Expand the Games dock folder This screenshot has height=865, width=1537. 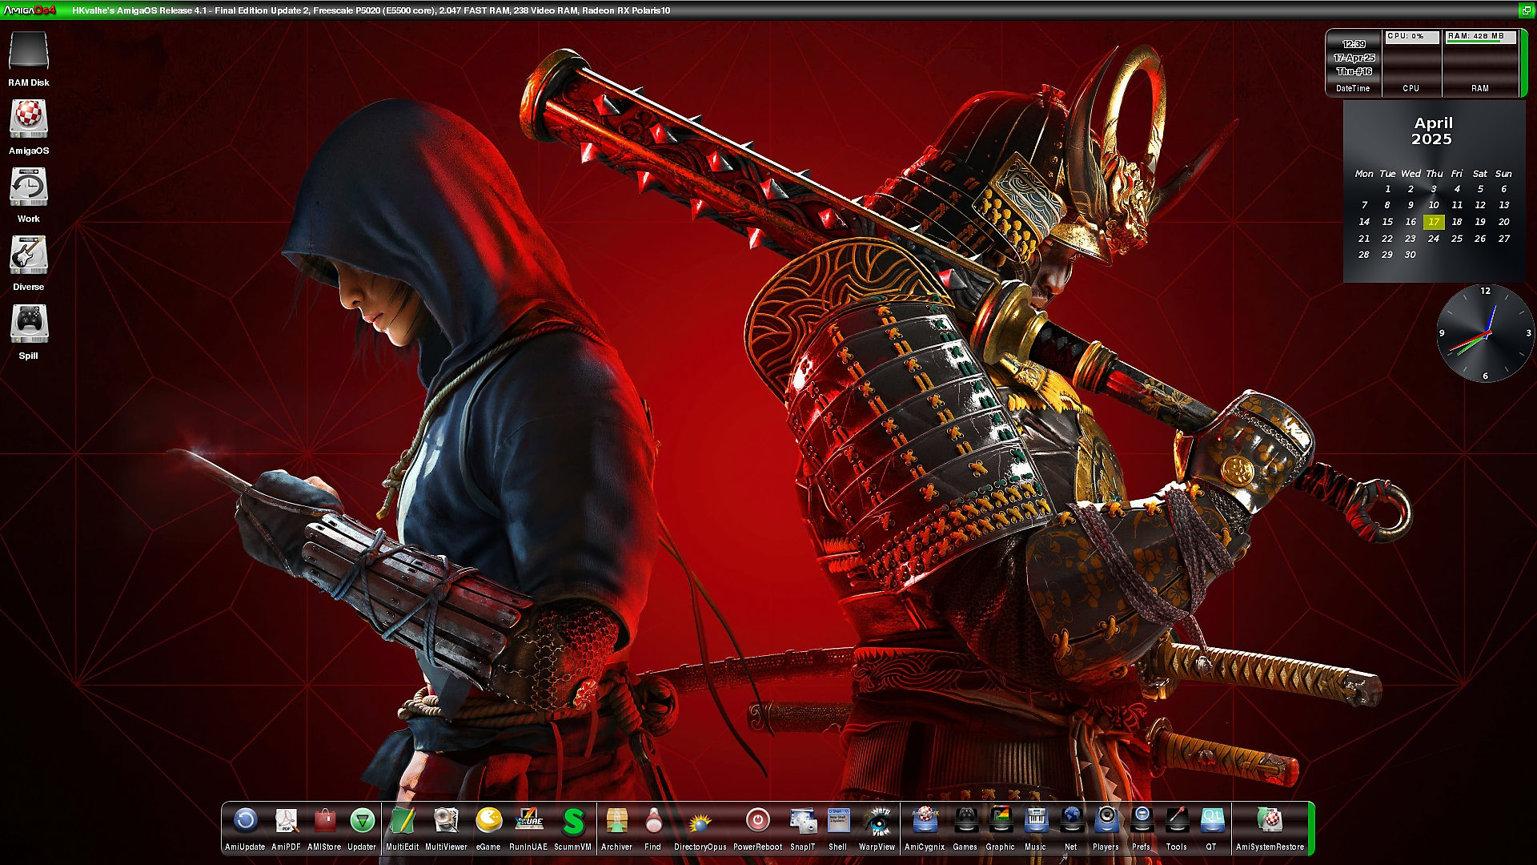(x=965, y=822)
